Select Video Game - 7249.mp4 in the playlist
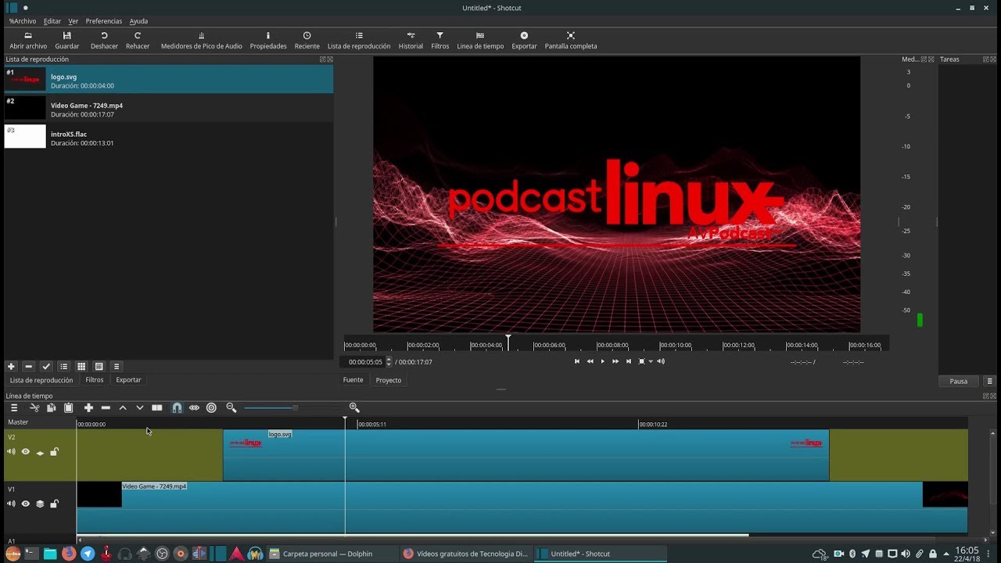Image resolution: width=1001 pixels, height=563 pixels. coord(169,108)
